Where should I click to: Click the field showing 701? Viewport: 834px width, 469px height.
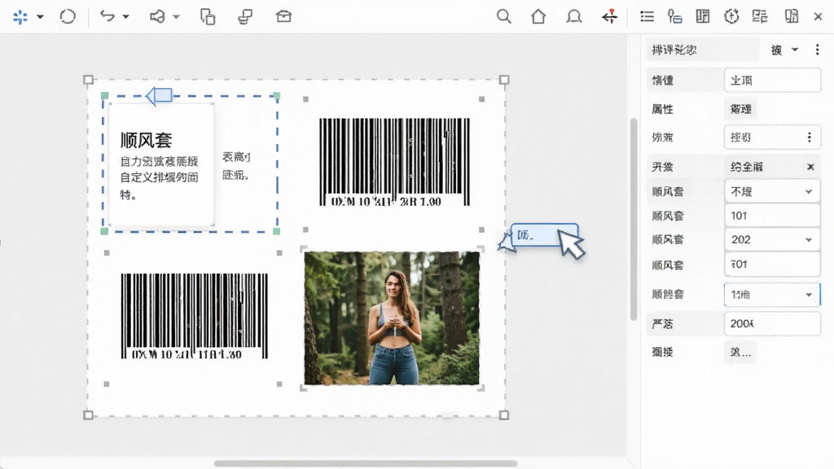click(x=772, y=265)
